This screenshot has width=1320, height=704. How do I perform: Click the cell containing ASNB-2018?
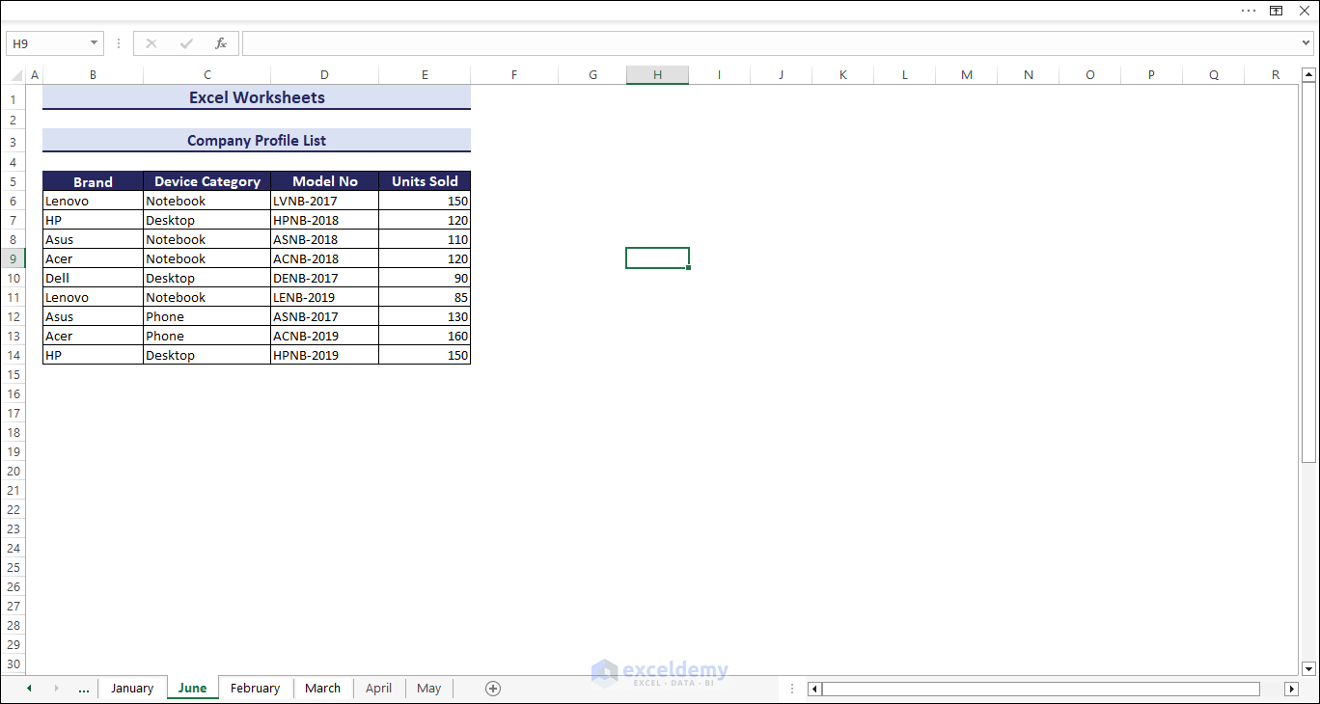(x=325, y=239)
